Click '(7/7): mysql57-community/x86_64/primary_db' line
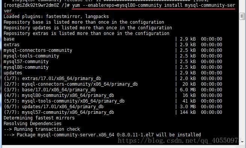246x148 pixels. pyautogui.click(x=59, y=112)
